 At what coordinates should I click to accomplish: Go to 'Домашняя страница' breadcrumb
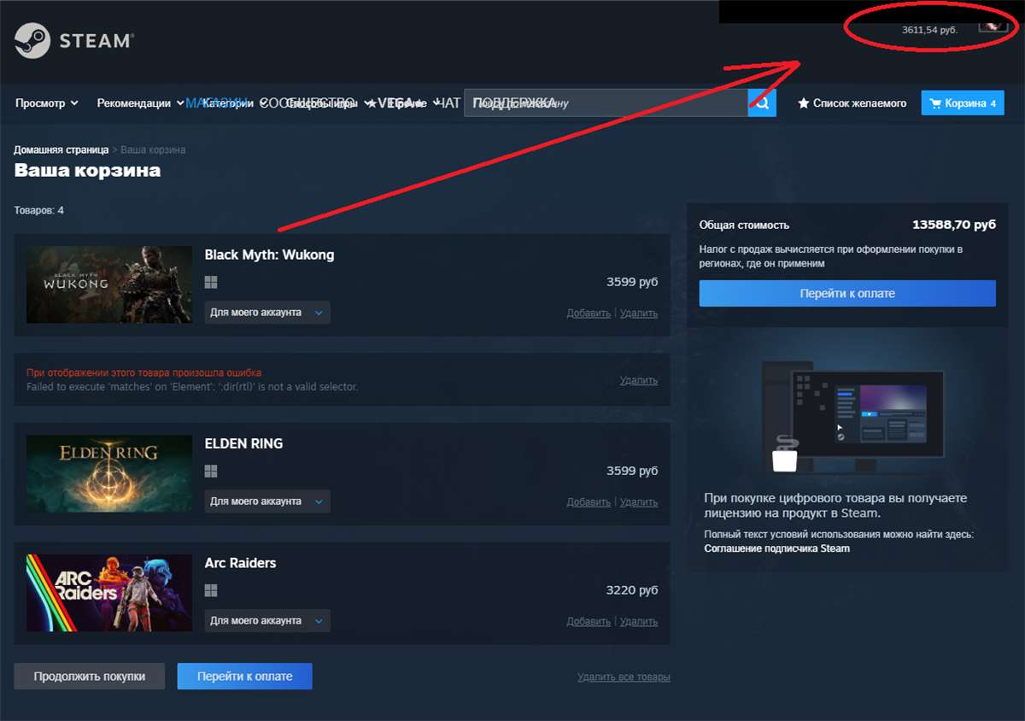click(x=61, y=149)
